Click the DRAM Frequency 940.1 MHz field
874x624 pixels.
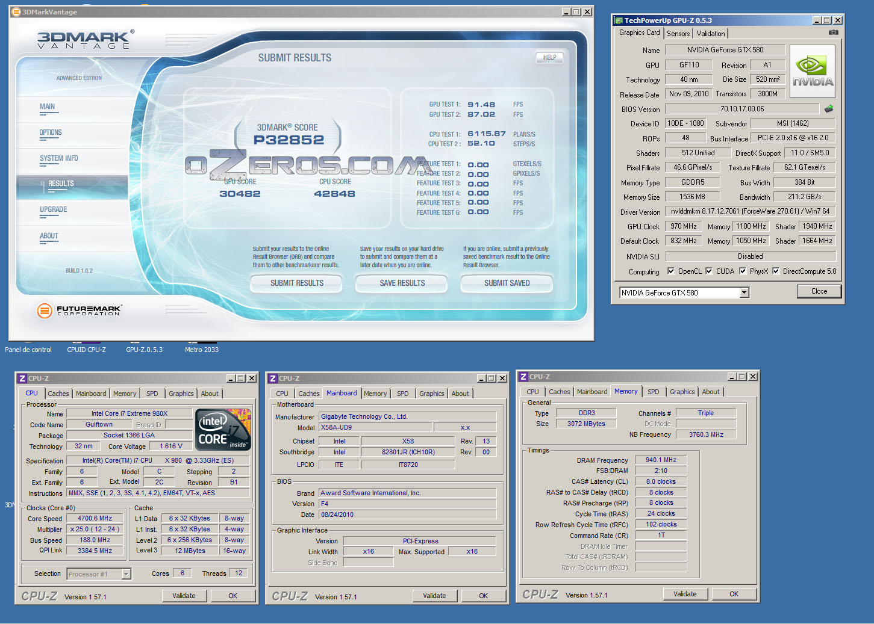[661, 460]
